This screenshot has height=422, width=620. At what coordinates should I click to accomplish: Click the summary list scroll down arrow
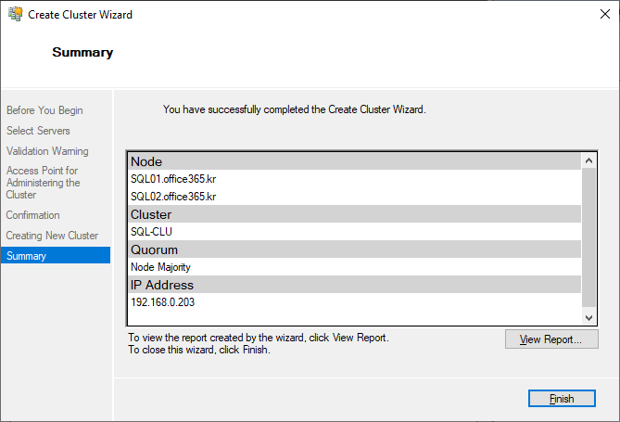[588, 317]
